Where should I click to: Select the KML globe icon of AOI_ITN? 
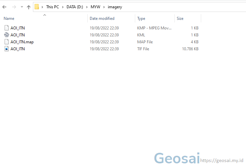click(7, 35)
